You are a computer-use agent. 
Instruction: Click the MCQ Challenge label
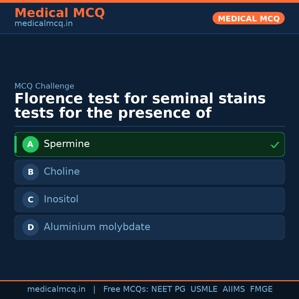(44, 86)
